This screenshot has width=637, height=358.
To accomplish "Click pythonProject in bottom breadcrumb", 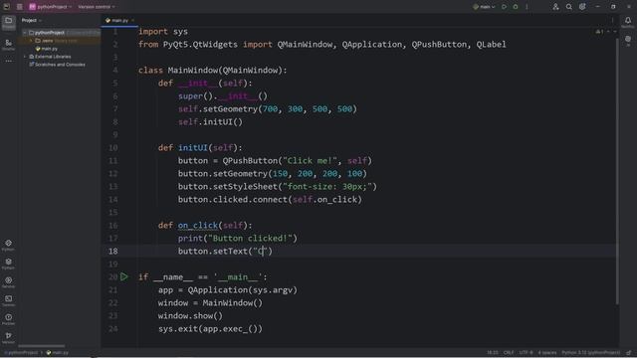I will tap(22, 353).
